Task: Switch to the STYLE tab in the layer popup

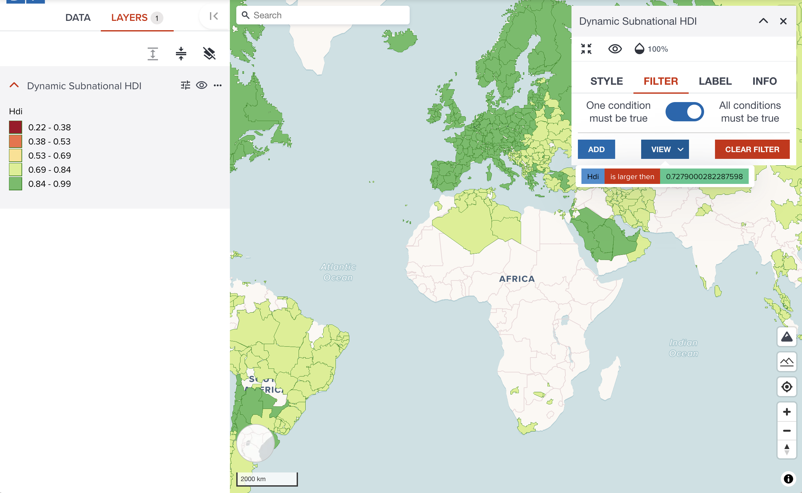Action: [606, 81]
